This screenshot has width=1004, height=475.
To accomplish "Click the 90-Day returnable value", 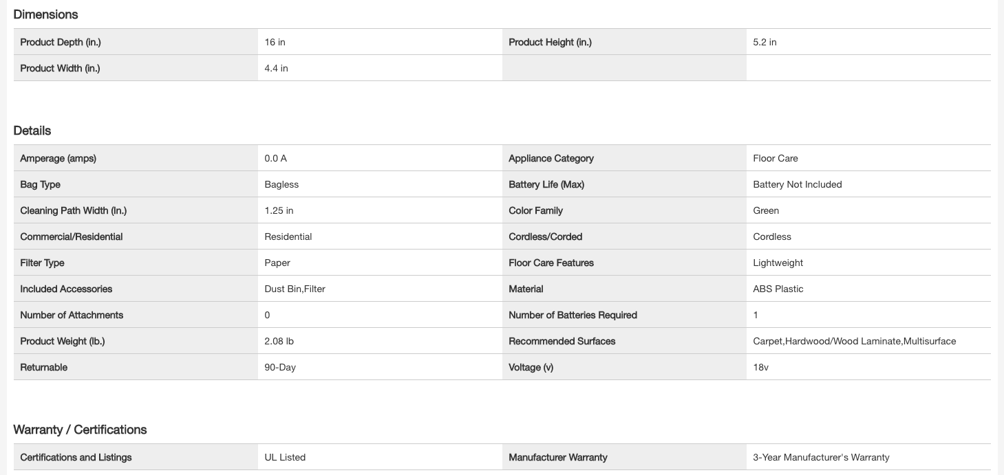I will click(x=280, y=367).
